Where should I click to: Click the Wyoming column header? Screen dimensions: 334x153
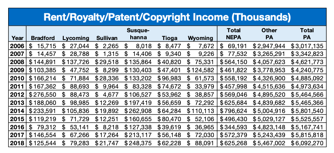coord(200,38)
